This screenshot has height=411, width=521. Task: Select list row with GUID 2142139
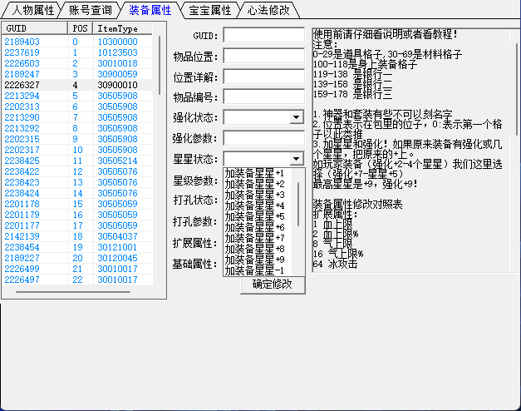(22, 236)
